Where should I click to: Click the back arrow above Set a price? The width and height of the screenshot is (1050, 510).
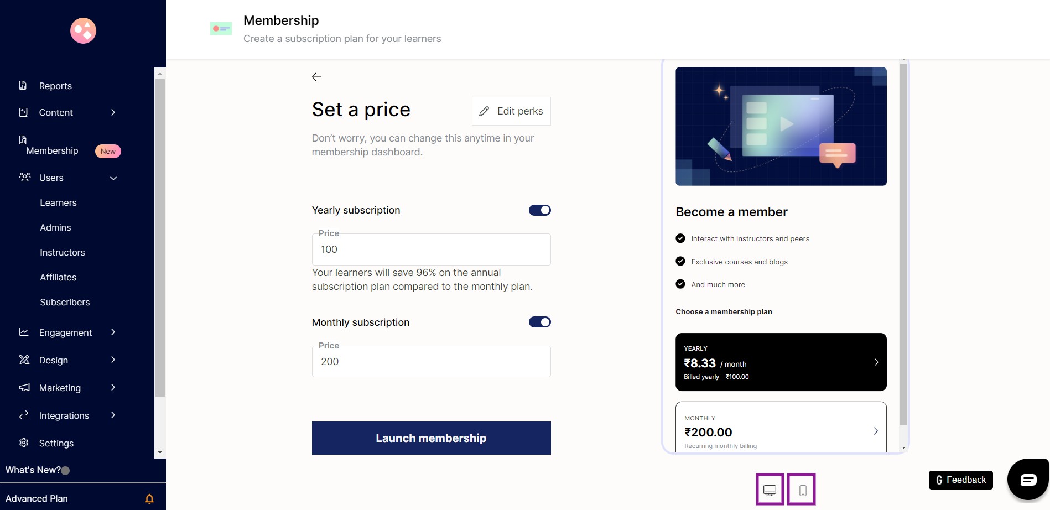click(x=316, y=77)
